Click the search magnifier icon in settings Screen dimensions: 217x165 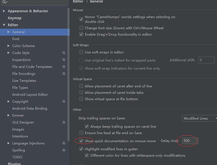[4, 2]
